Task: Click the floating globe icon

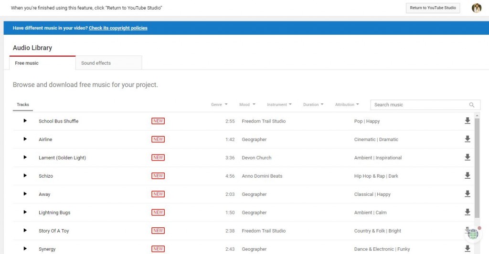Action: (473, 234)
